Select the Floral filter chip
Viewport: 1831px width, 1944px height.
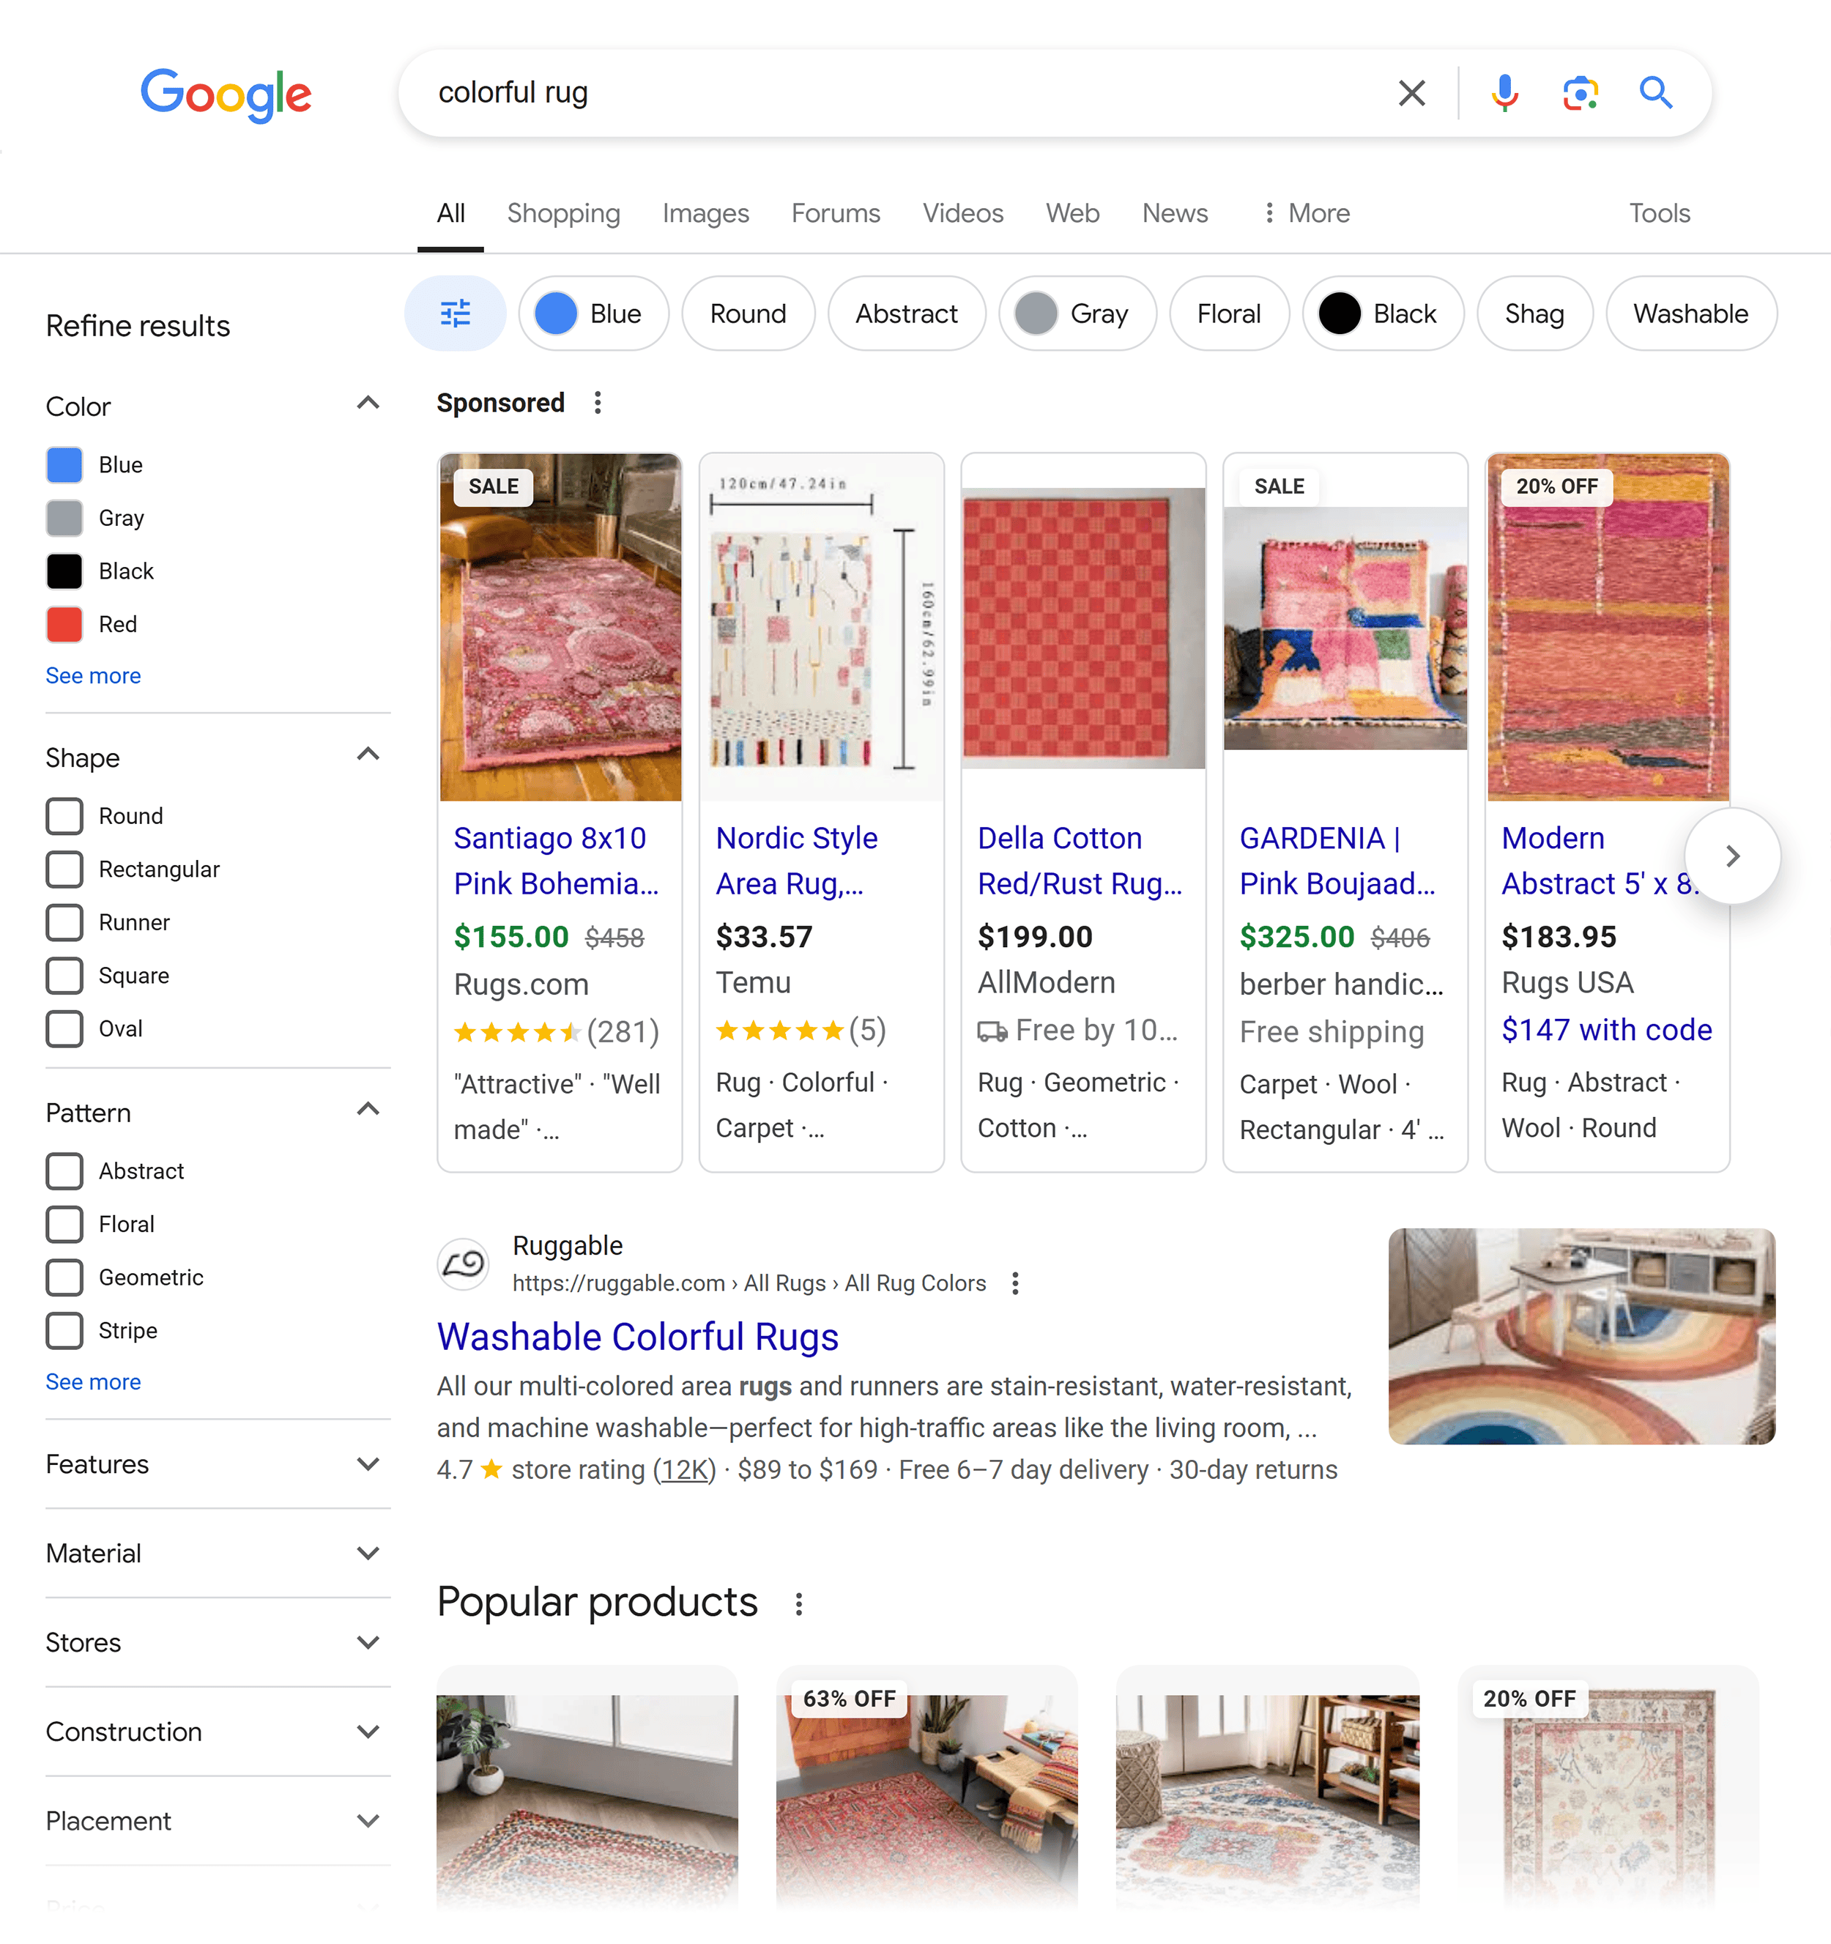coord(1229,314)
